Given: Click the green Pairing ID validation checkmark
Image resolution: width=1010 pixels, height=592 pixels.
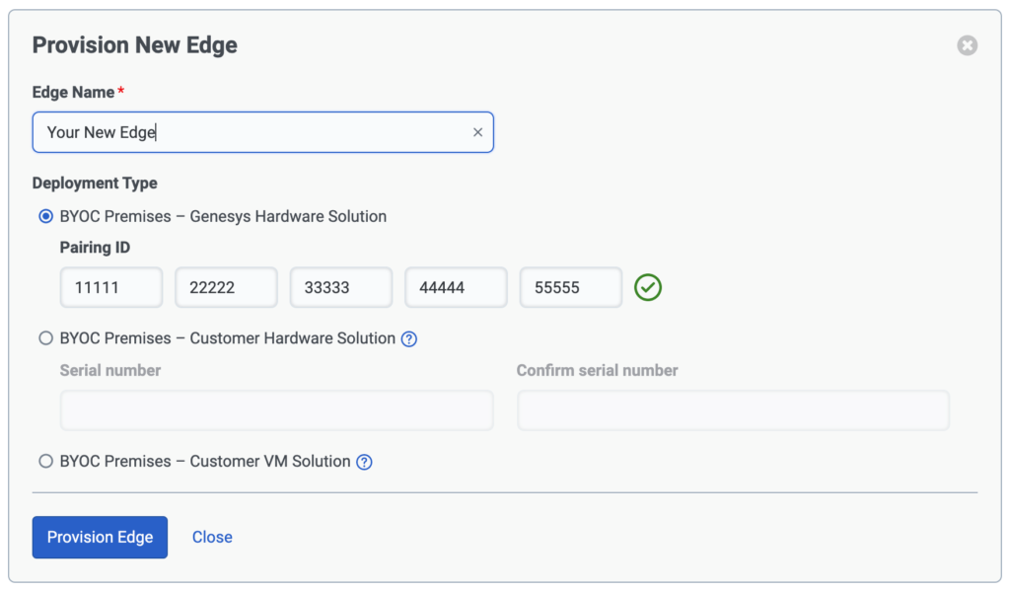Looking at the screenshot, I should (648, 287).
